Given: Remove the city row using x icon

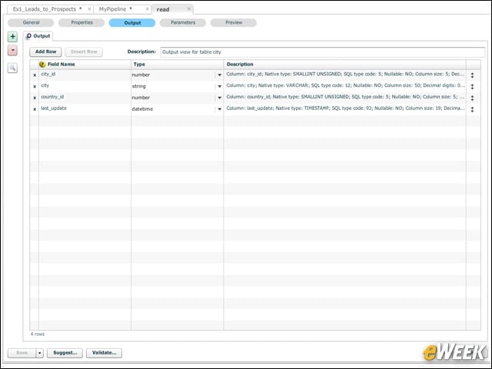Looking at the screenshot, I should pyautogui.click(x=35, y=86).
